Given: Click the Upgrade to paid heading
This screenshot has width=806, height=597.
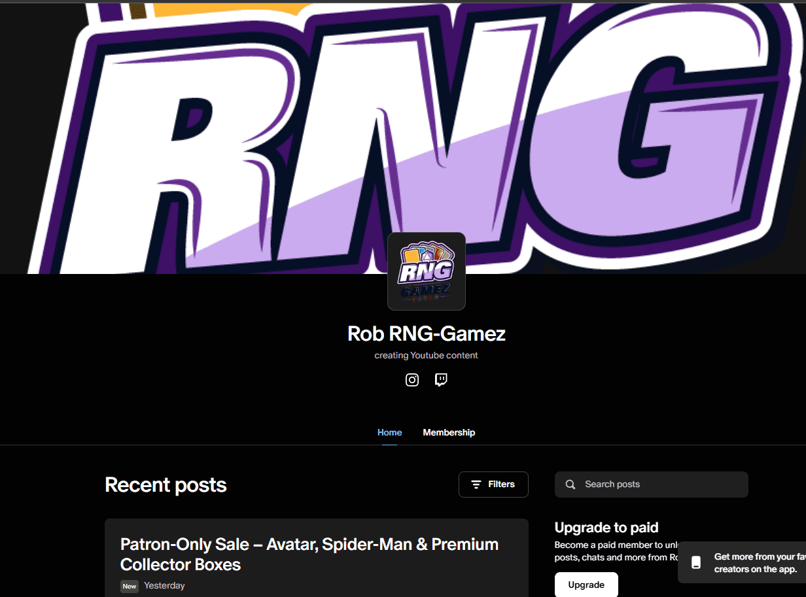Looking at the screenshot, I should [606, 527].
